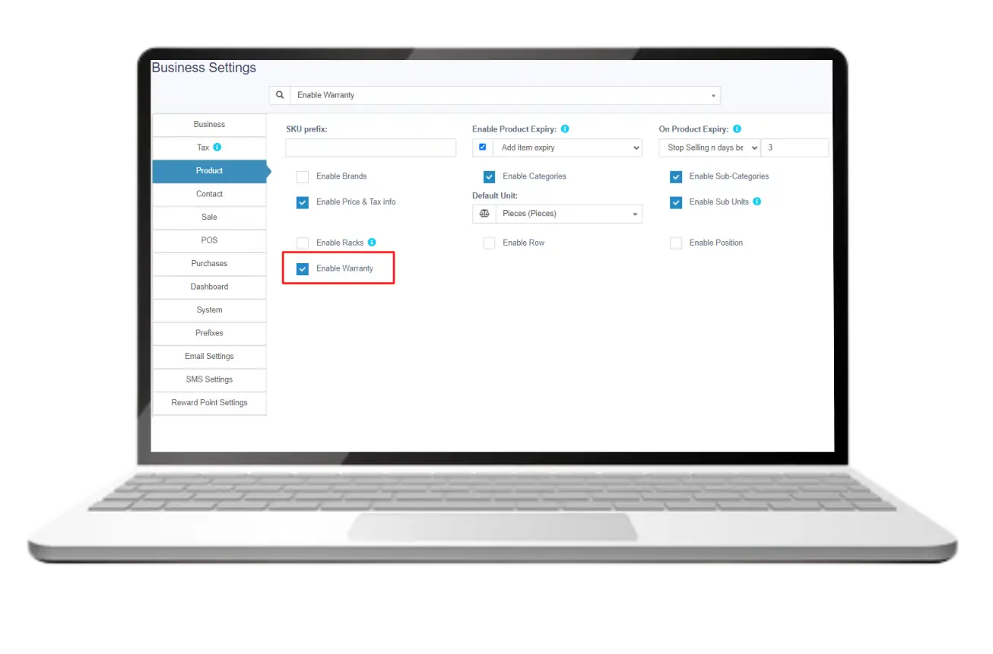The height and width of the screenshot is (654, 993).
Task: Open the Stop Selling n days before dropdown
Action: click(711, 148)
